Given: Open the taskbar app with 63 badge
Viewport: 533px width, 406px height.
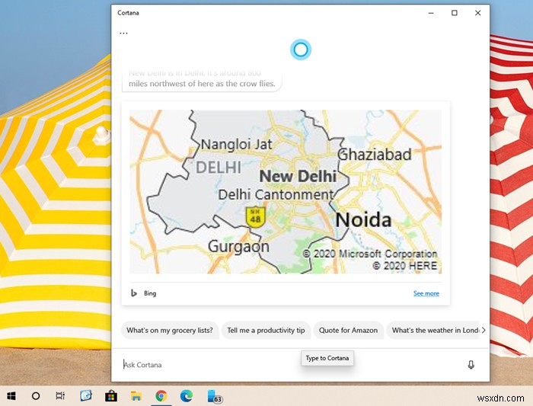Looking at the screenshot, I should [214, 397].
